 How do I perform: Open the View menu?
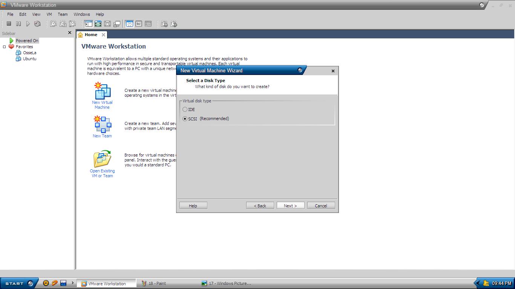pos(36,14)
